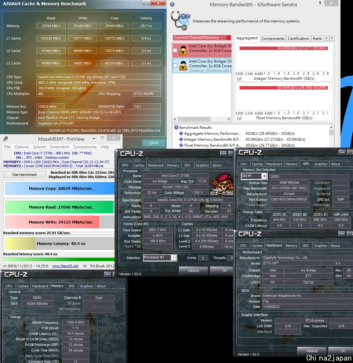Open Mainboard tab in CPU-Z Memory window
This screenshot has width=353, height=363.
point(40,286)
